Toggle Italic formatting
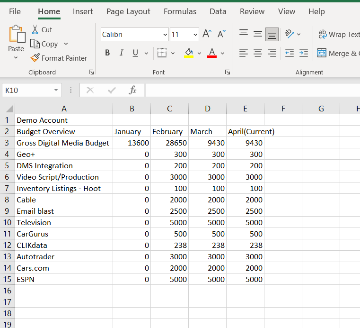The width and height of the screenshot is (360, 328). click(x=121, y=53)
